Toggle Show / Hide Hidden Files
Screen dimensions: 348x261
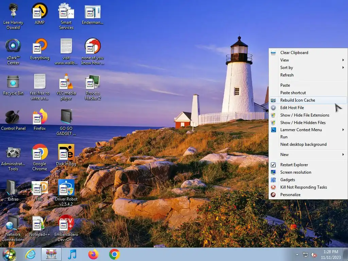coord(308,122)
